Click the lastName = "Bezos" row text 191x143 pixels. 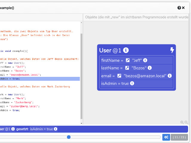[x=124, y=68]
